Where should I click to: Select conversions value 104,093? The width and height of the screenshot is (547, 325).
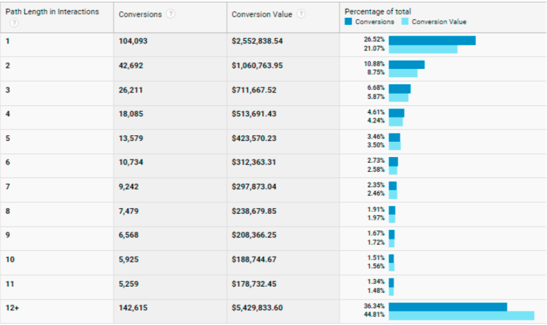pyautogui.click(x=133, y=41)
